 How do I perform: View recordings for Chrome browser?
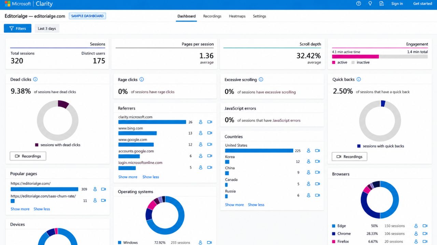point(425,233)
